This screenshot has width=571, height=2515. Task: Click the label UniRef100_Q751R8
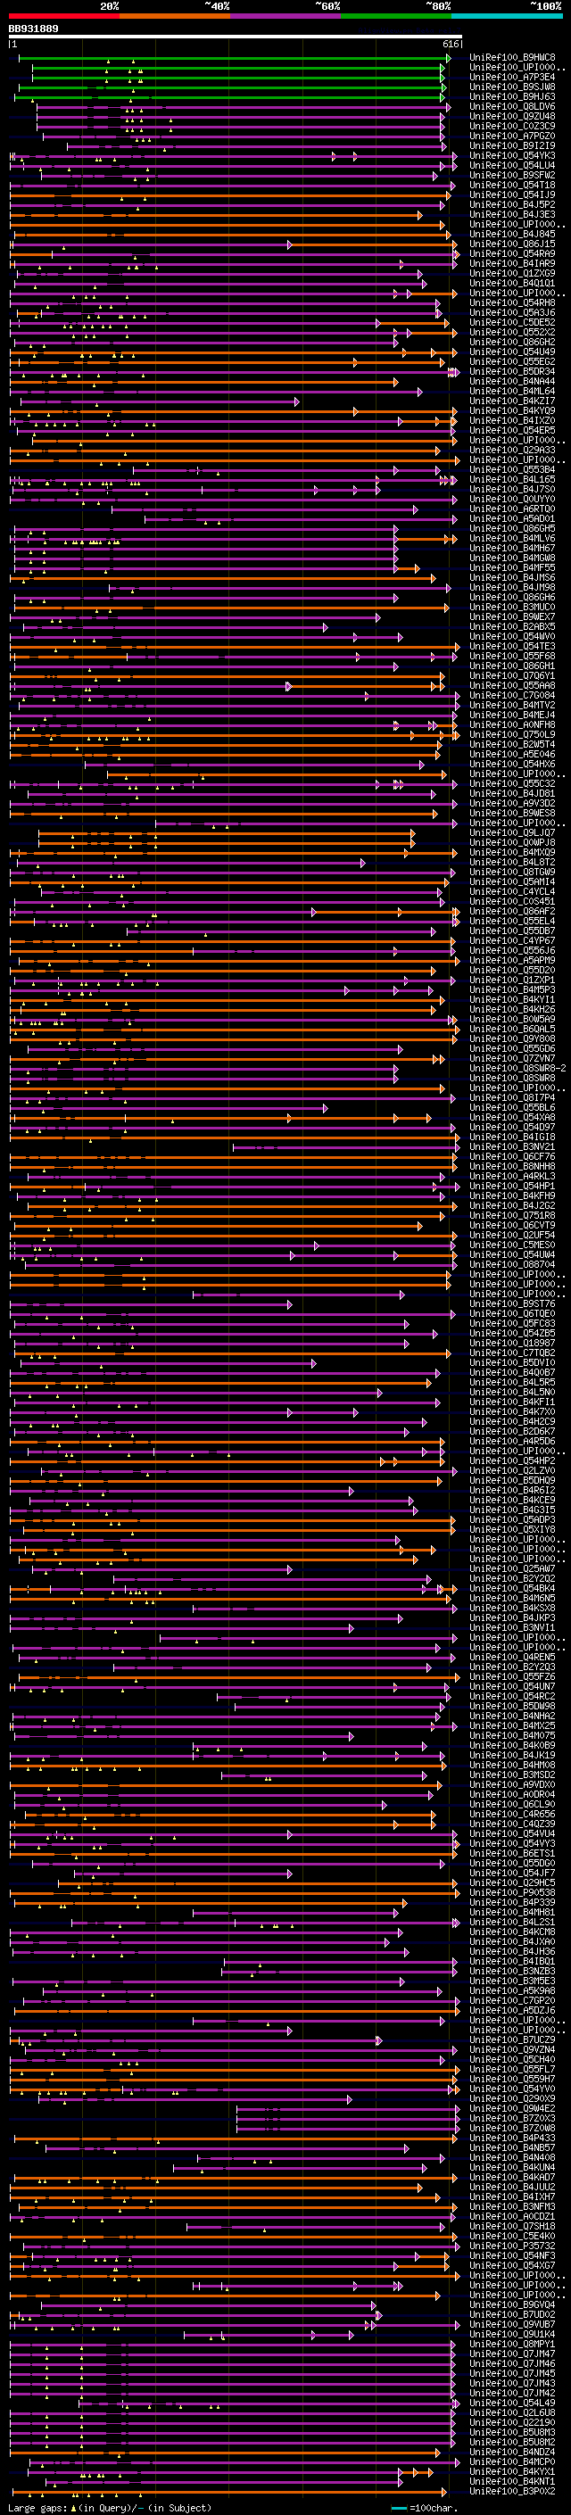tap(512, 1215)
